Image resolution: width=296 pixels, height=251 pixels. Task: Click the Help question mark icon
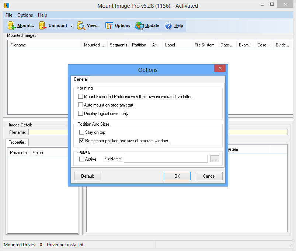click(168, 26)
